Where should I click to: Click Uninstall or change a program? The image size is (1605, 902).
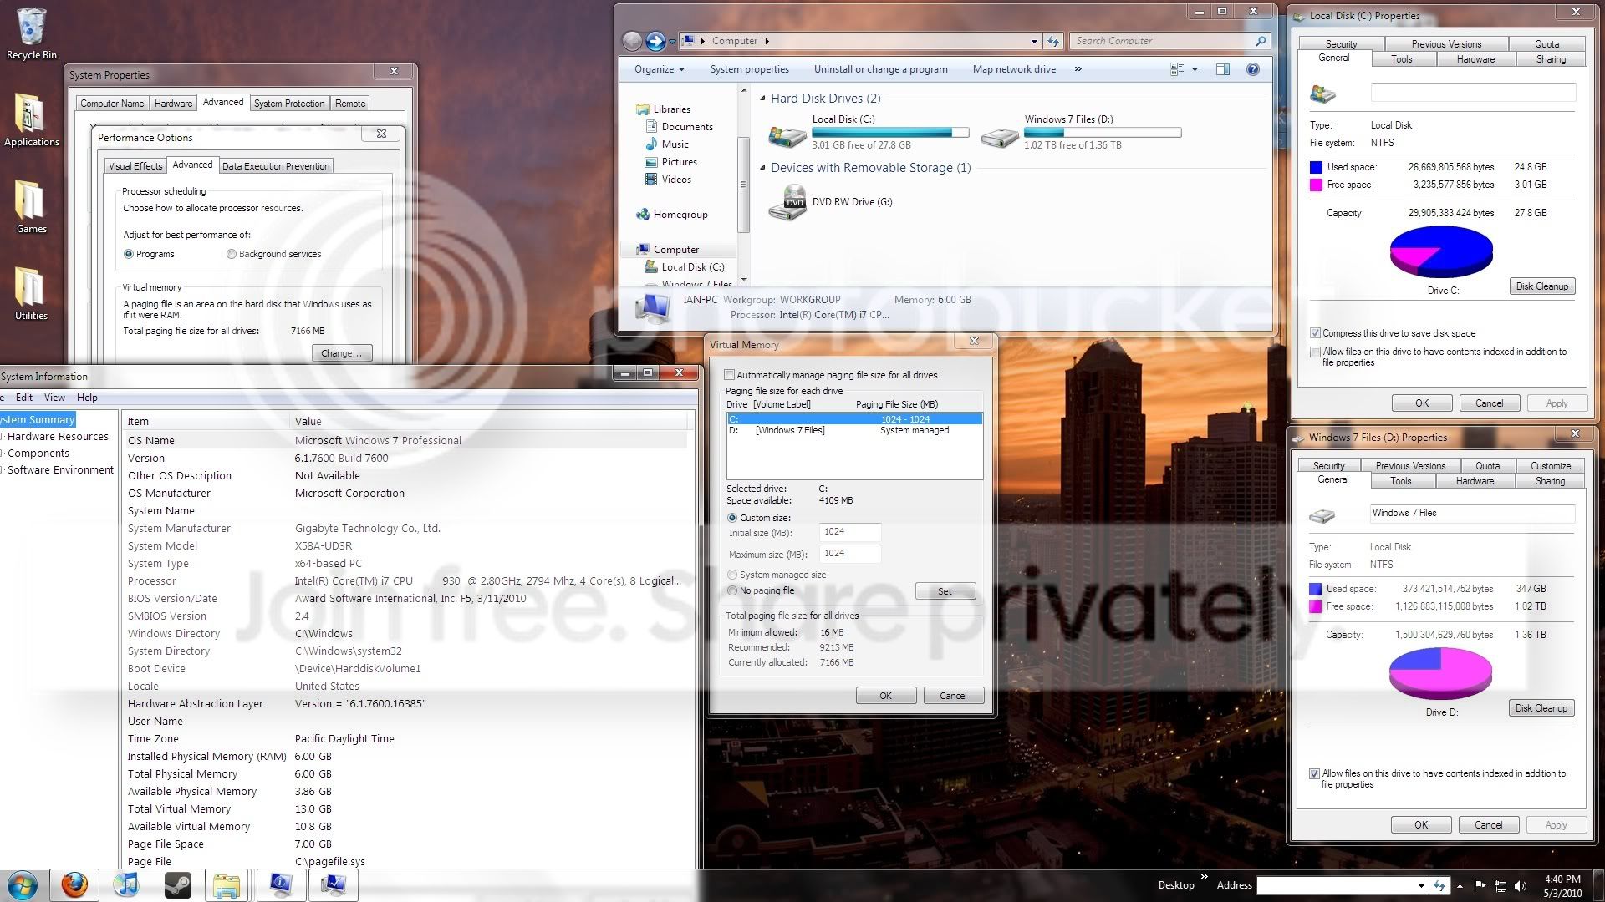click(x=880, y=69)
